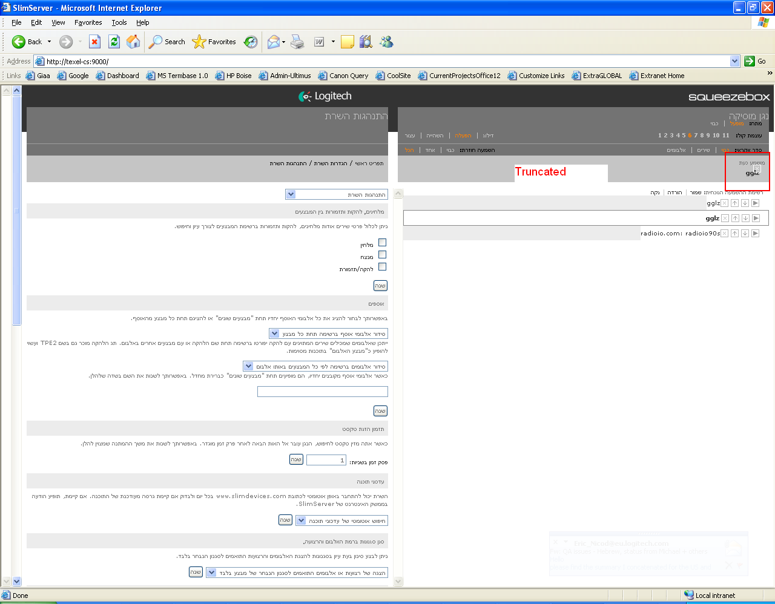This screenshot has width=775, height=604.
Task: Click the IE Refresh toolbar icon
Action: (114, 41)
